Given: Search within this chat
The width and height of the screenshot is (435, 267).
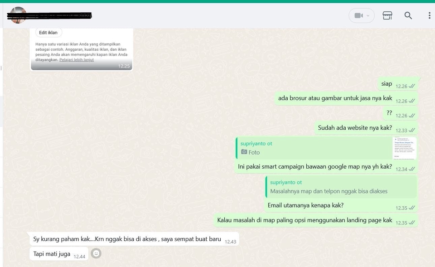Looking at the screenshot, I should point(408,15).
